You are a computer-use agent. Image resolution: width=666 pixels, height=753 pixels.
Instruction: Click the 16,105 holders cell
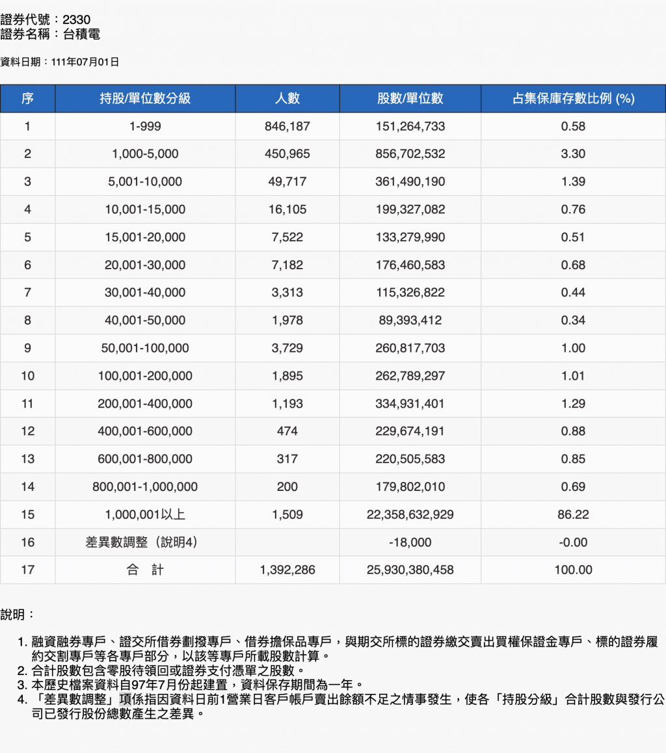(287, 209)
